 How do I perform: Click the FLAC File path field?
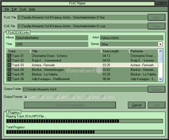tap(82, 17)
